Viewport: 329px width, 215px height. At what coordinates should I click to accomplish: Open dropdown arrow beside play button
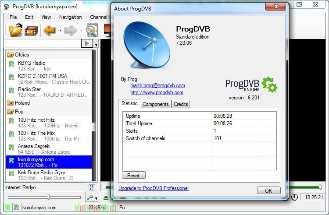pyautogui.click(x=96, y=45)
